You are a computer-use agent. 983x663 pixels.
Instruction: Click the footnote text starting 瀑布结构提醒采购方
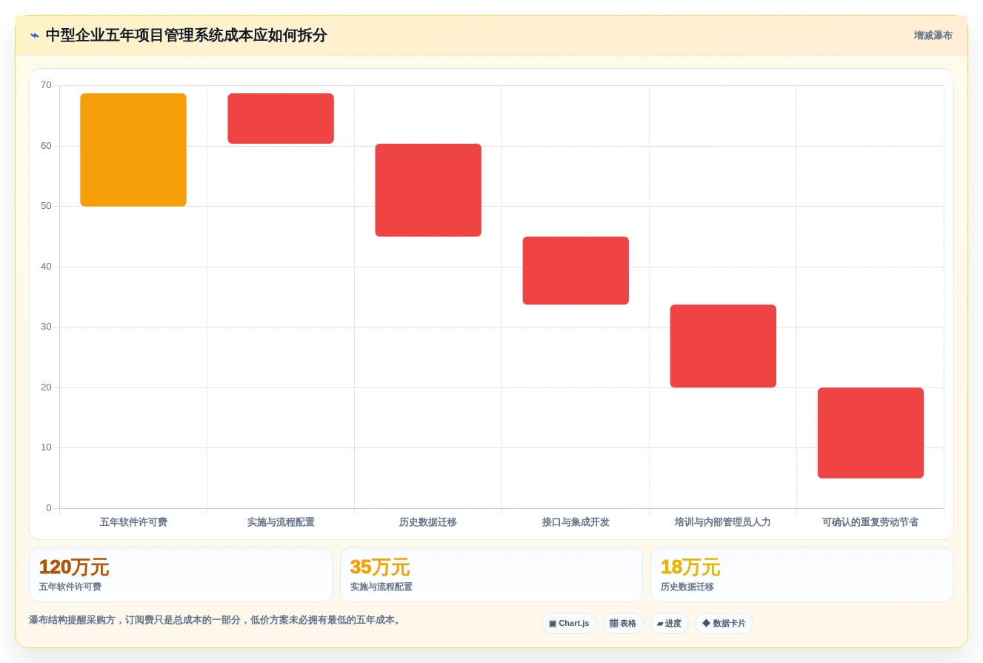click(x=216, y=620)
